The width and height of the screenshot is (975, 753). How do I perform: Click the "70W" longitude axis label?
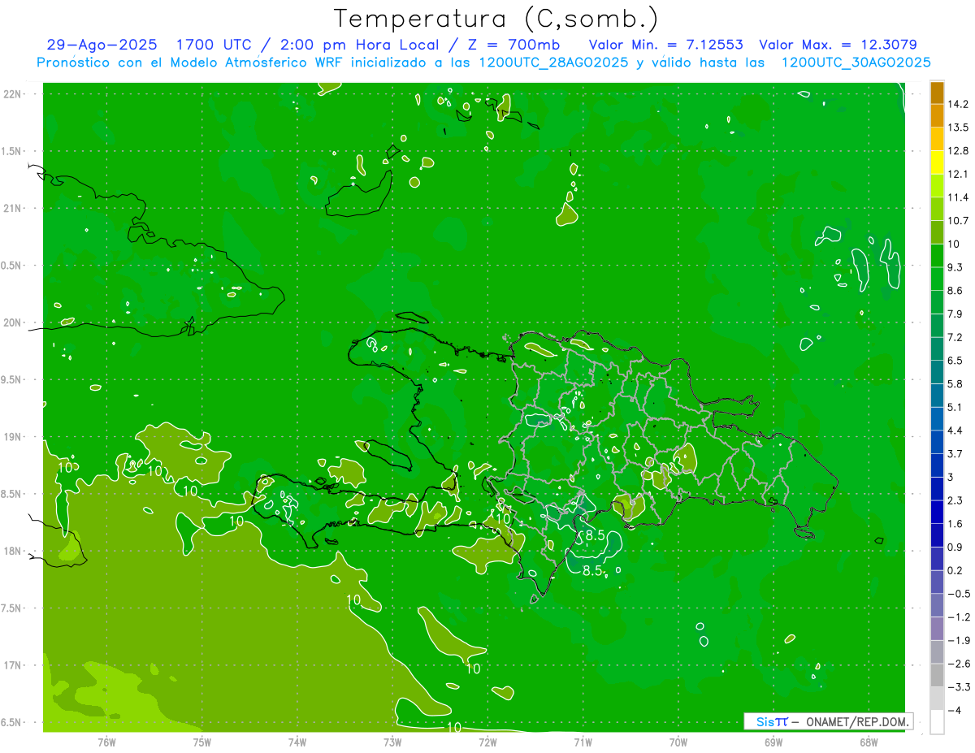pos(678,742)
